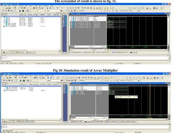This screenshot has height=134, width=174.
Task: Click Save icon in upper window toolbar
Action: 10,8
